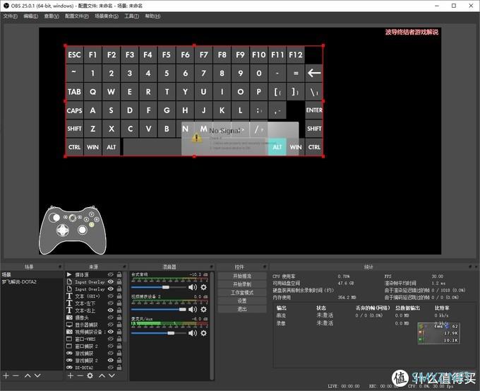Open the 工具(T) menu
Viewport: 480px width, 391px height.
(131, 16)
